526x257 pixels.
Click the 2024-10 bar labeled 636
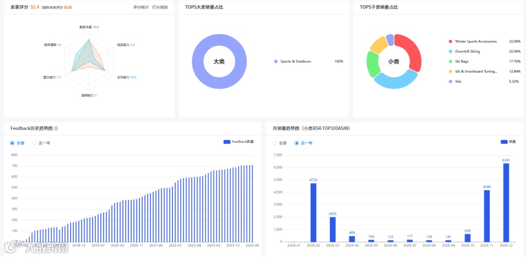[468, 238]
